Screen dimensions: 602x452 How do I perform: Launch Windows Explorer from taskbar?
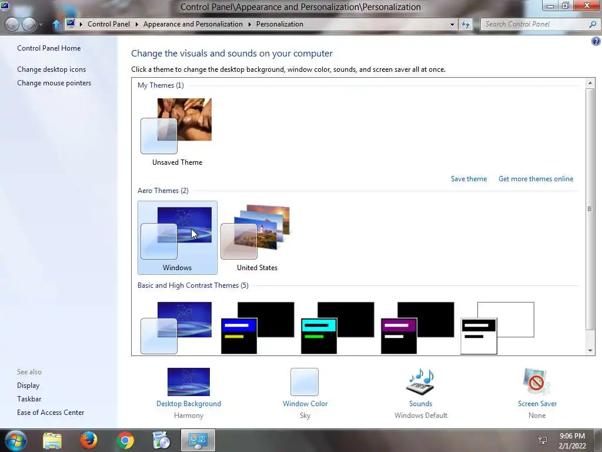(x=52, y=440)
